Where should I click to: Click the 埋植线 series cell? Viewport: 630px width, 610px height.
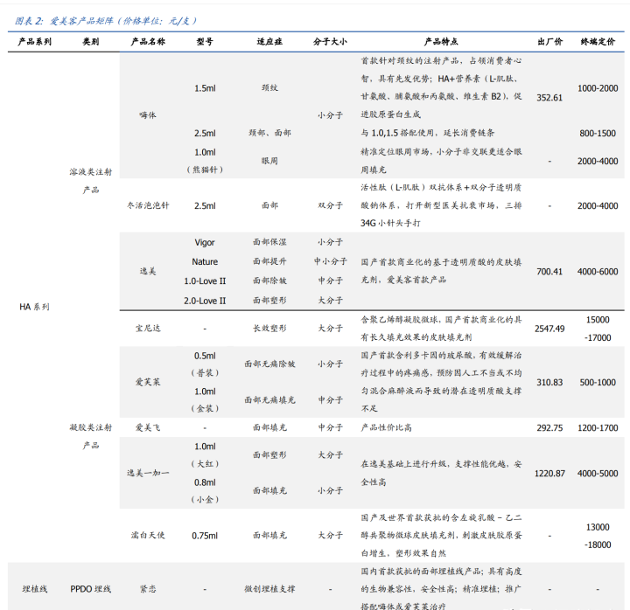(x=34, y=589)
